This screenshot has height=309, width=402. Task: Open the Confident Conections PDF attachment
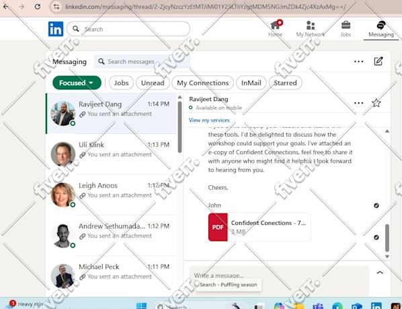pyautogui.click(x=259, y=227)
